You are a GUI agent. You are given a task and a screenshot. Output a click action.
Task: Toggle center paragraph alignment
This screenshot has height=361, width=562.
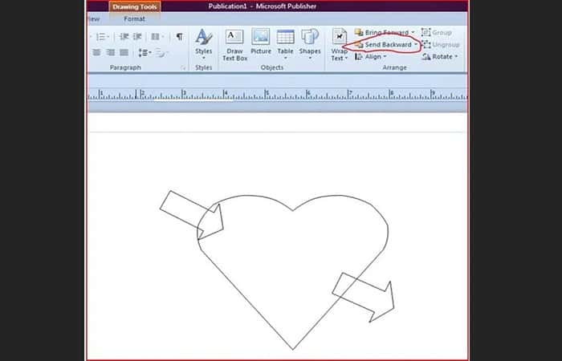point(97,53)
